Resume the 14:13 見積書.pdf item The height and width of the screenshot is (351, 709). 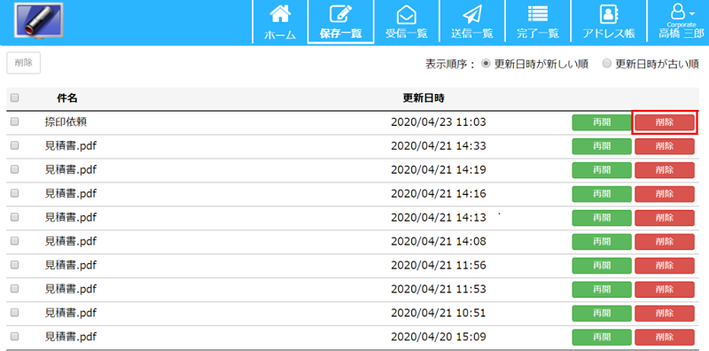point(602,218)
